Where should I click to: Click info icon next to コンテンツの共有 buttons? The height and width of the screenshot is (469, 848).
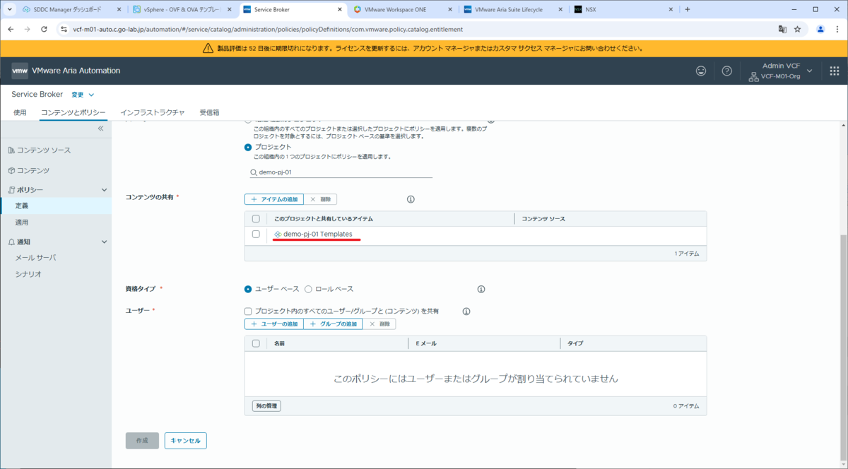click(x=411, y=199)
